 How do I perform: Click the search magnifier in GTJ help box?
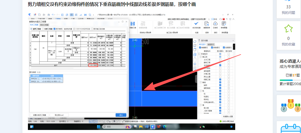point(210,19)
